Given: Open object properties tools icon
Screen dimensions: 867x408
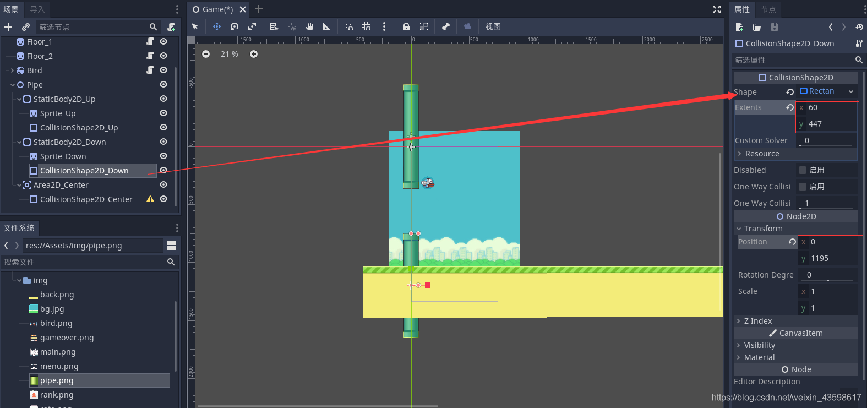Looking at the screenshot, I should click(x=859, y=43).
